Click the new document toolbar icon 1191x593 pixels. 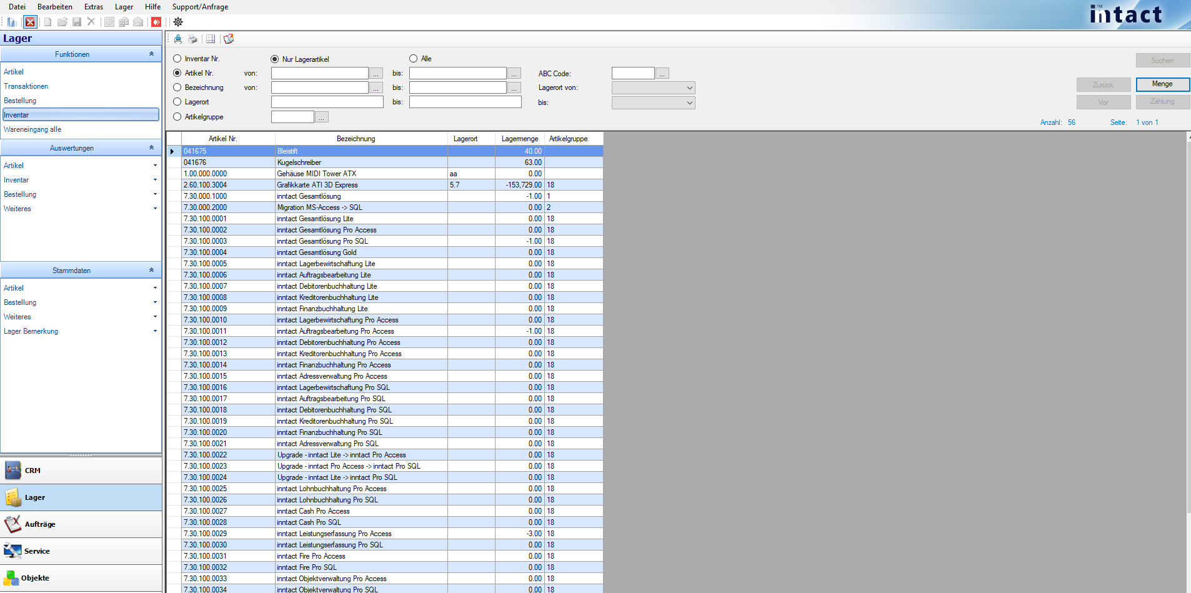(47, 22)
